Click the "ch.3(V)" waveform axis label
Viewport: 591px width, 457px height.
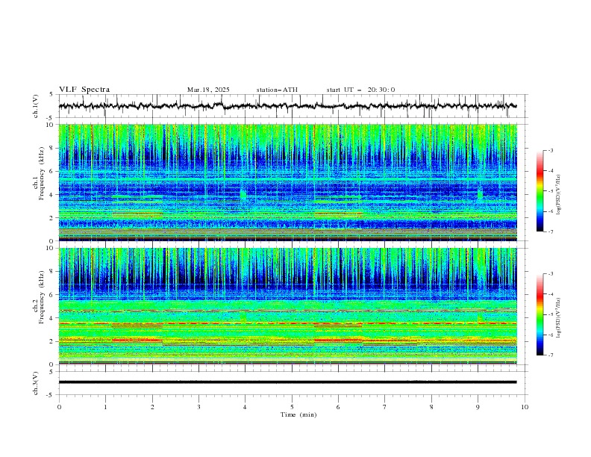coord(36,383)
